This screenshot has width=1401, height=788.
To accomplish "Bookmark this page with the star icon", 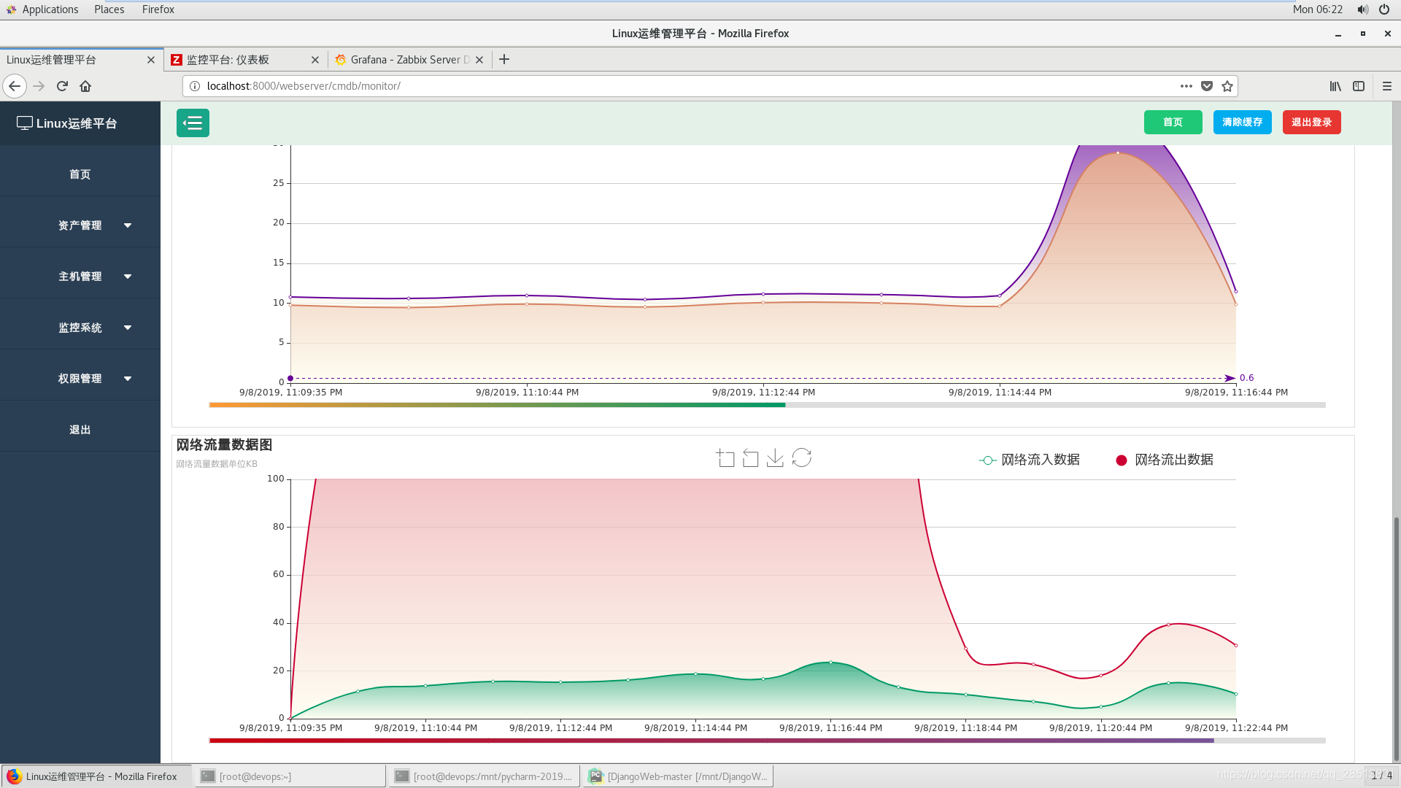I will (x=1227, y=86).
